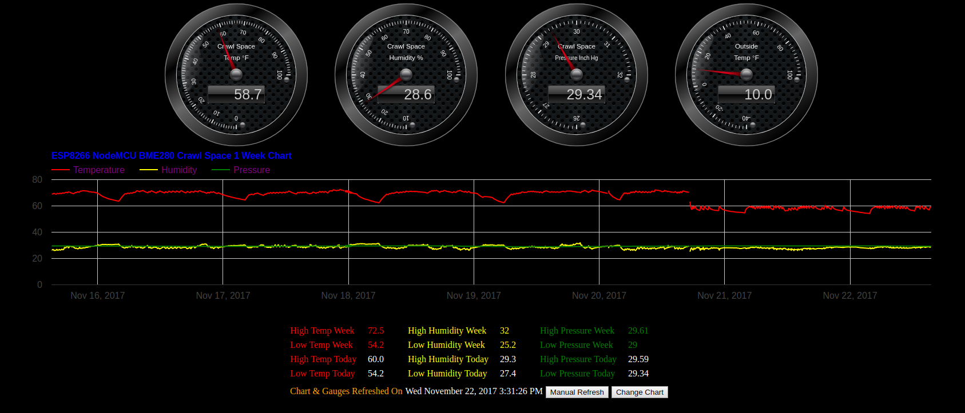
Task: Toggle the Pressure legend entry
Action: point(241,170)
